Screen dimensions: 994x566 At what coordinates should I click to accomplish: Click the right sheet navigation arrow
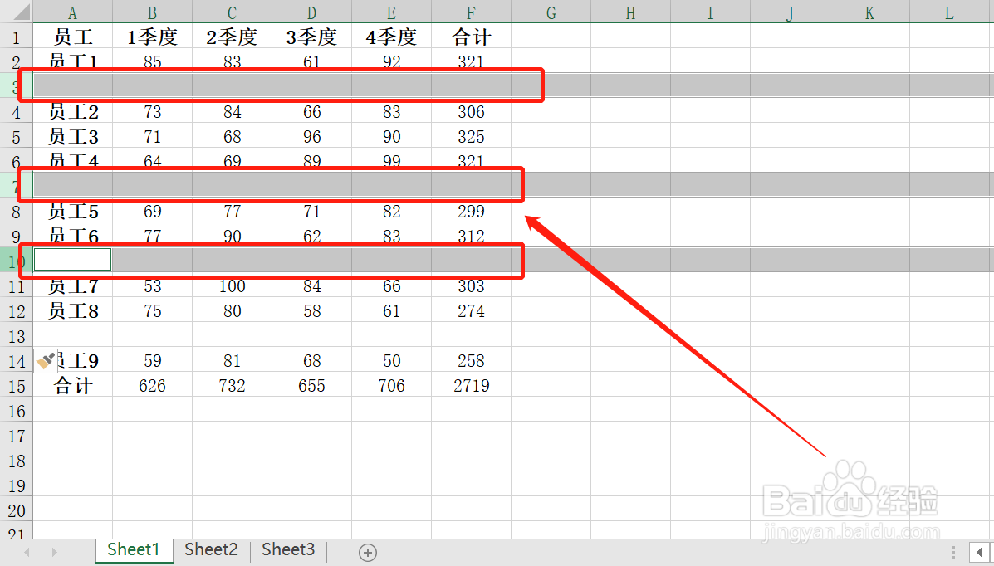tap(54, 551)
